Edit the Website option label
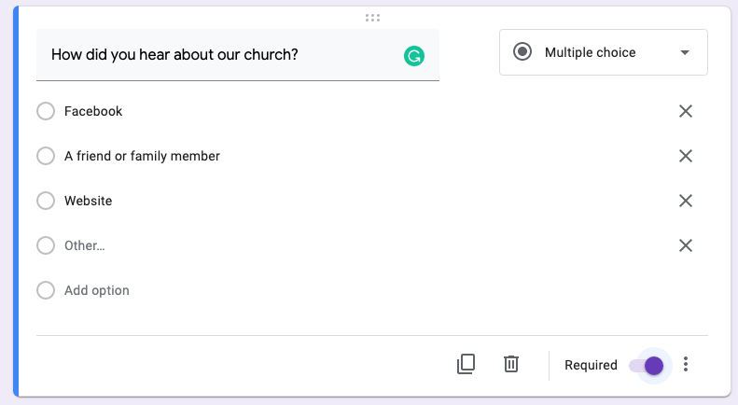 pos(88,201)
